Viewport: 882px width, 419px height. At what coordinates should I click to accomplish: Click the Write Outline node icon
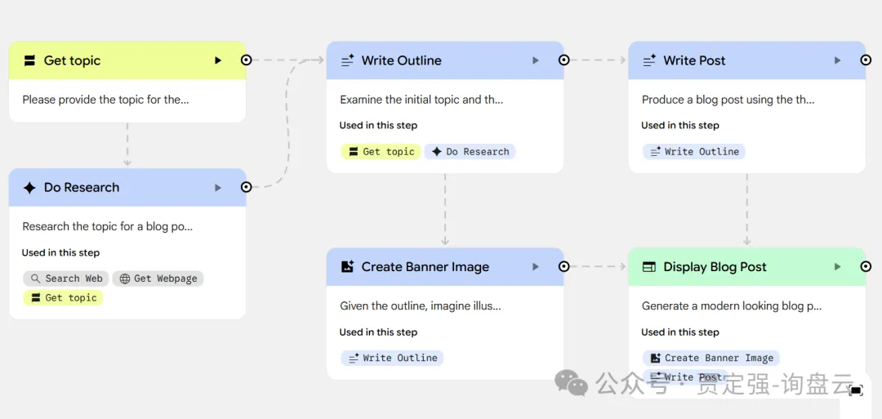[347, 60]
